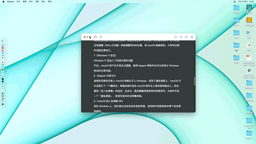Click the status icon left of the date
This screenshot has width=256, height=144.
235,2
